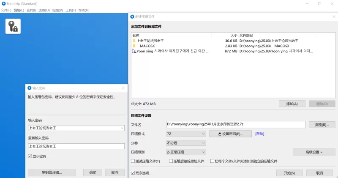The height and width of the screenshot is (178, 338).
Task: Open the 工具(T) menu
Action: (71, 10)
